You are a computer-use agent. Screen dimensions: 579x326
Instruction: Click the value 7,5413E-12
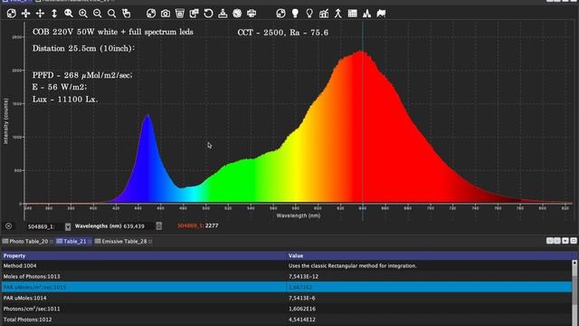[x=303, y=276]
